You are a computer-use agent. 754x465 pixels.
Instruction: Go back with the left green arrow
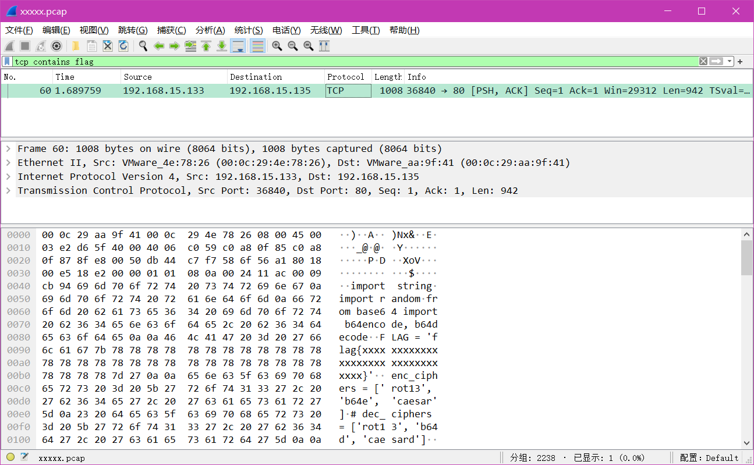(x=159, y=46)
